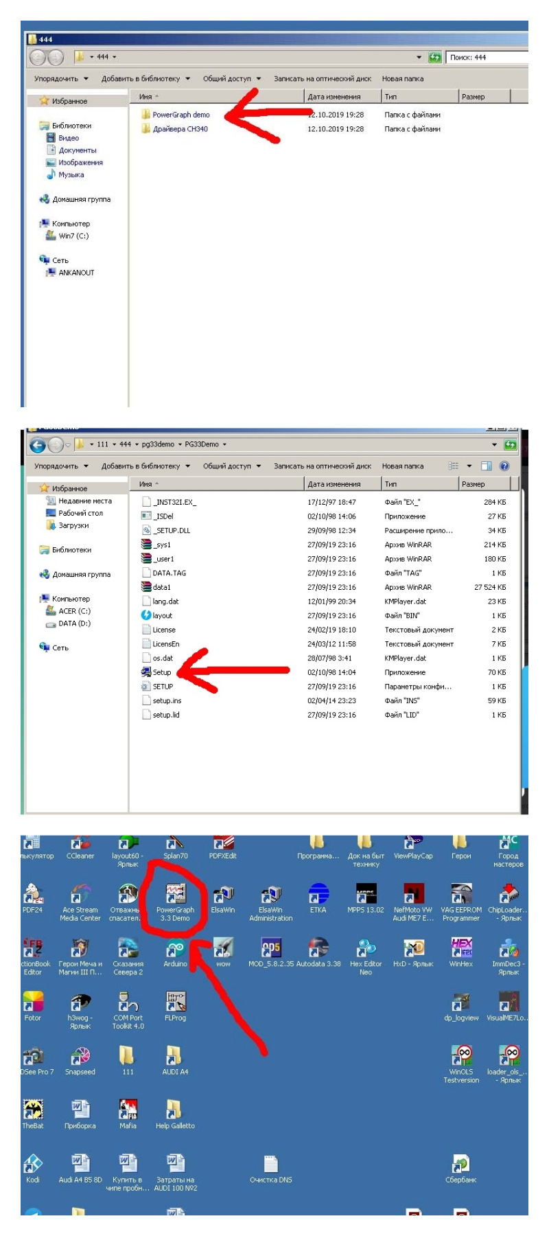Open Win7 (C:) drive in the sidebar
The width and height of the screenshot is (549, 1236).
pos(73,236)
